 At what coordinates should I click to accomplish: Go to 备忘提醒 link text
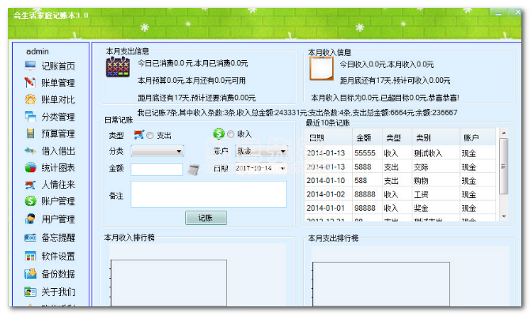58,238
